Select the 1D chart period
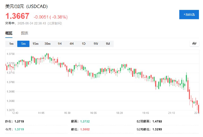This screenshot has width=203, height=137. tap(83, 44)
